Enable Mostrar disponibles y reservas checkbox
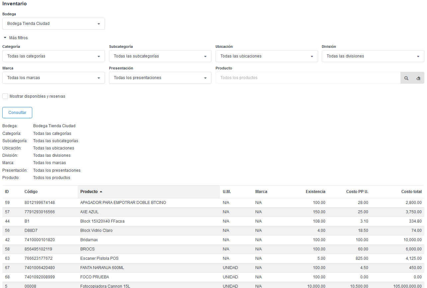Screen dimensions: 427x288 (5, 96)
